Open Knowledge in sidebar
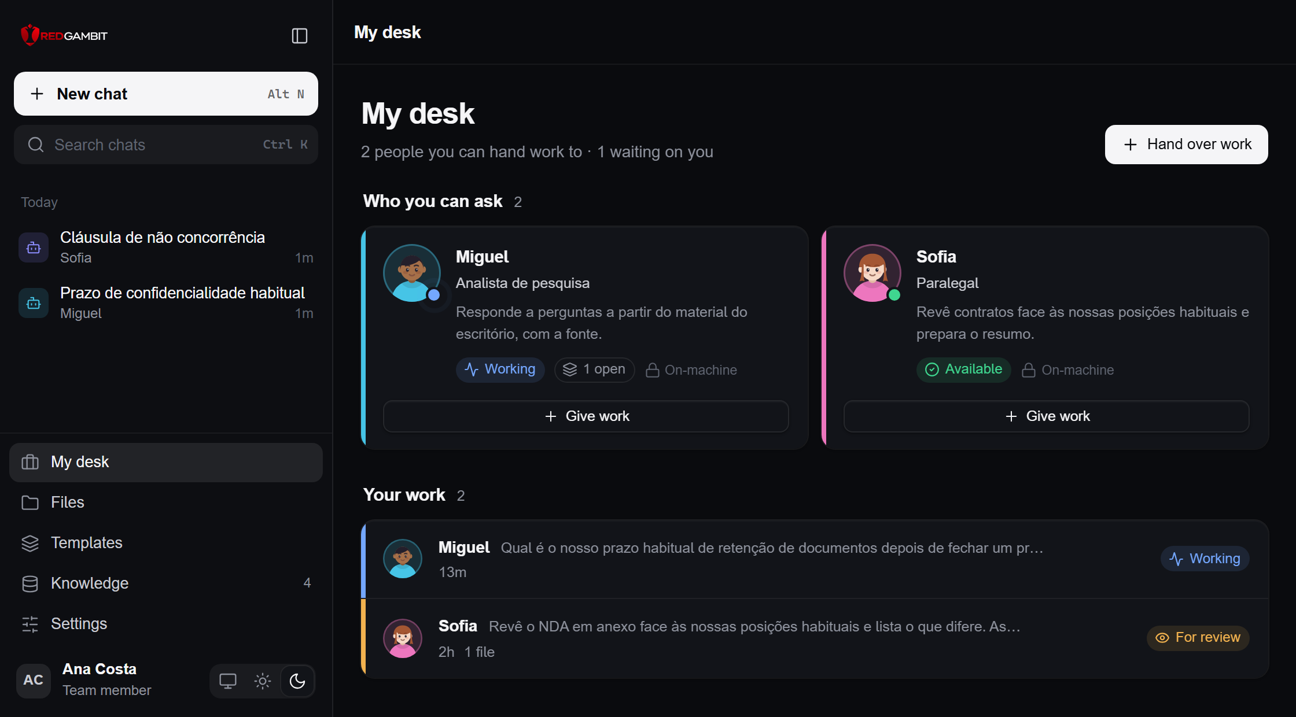Screen dimensions: 1296x717 click(166, 583)
